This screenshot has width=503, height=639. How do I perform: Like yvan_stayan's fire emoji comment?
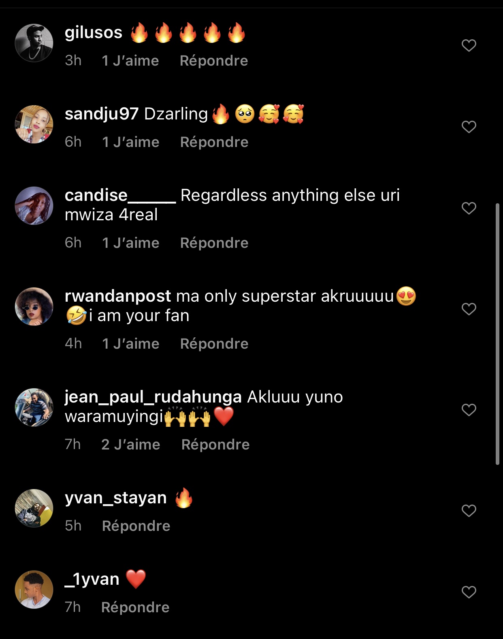(469, 511)
